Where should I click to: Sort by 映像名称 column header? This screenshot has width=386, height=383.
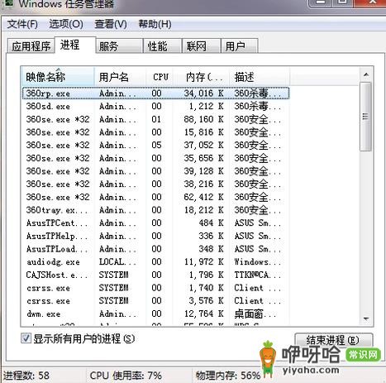click(58, 77)
